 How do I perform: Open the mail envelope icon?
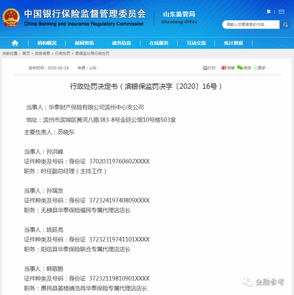coord(282,12)
